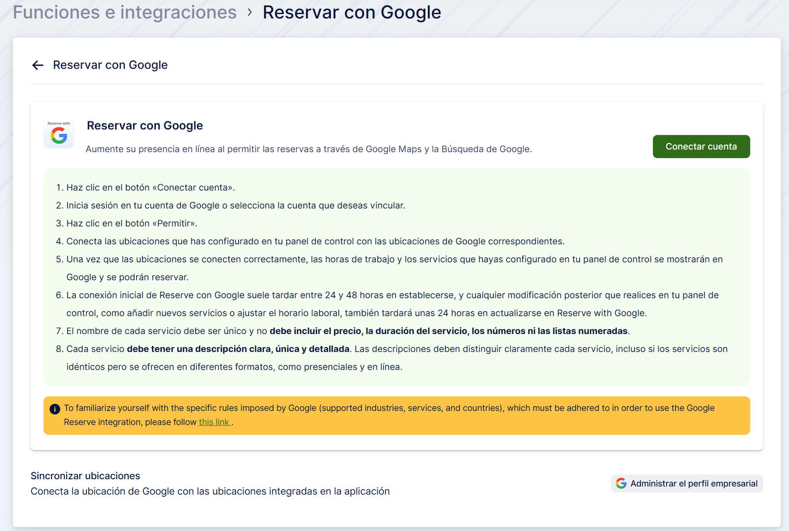The image size is (789, 531).
Task: Click the Aumente su presencia description text
Action: pyautogui.click(x=309, y=149)
